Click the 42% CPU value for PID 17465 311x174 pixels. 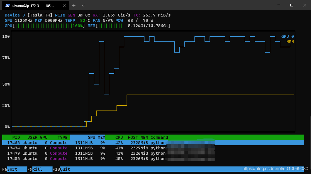click(x=119, y=143)
